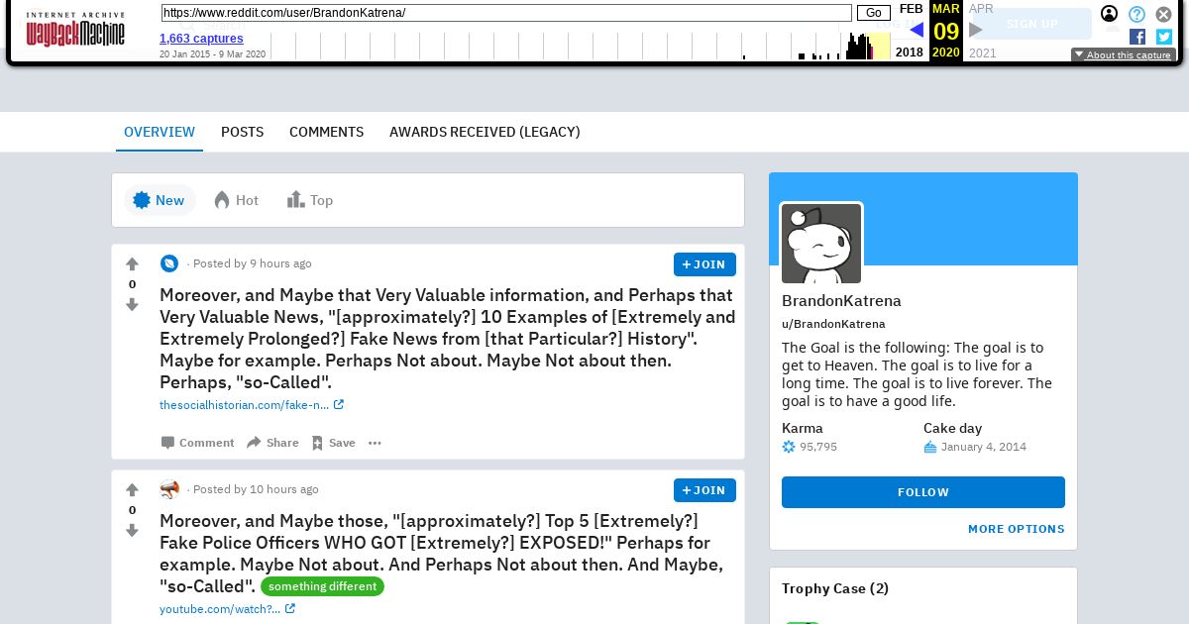This screenshot has width=1189, height=624.
Task: Sort posts by New
Action: (x=160, y=200)
